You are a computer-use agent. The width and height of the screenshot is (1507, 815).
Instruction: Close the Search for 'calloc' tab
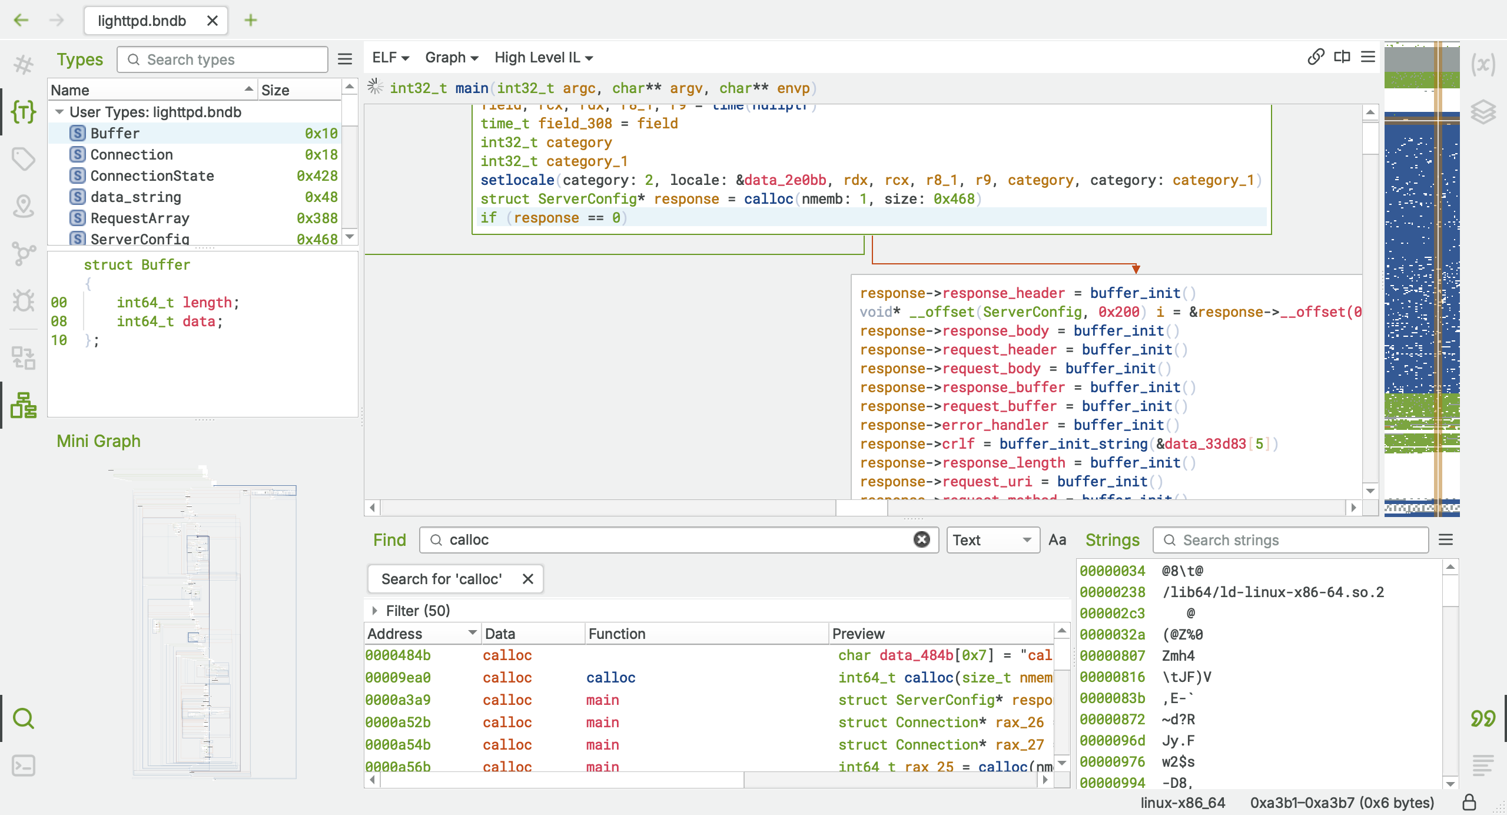(528, 579)
